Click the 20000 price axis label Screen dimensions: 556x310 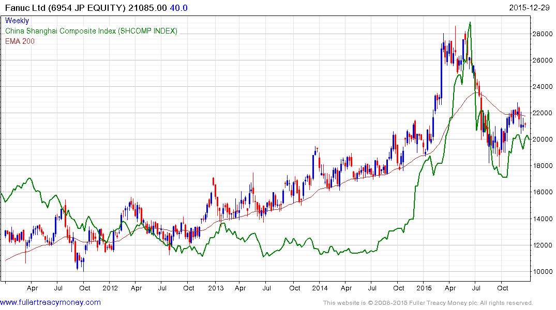pyautogui.click(x=544, y=139)
